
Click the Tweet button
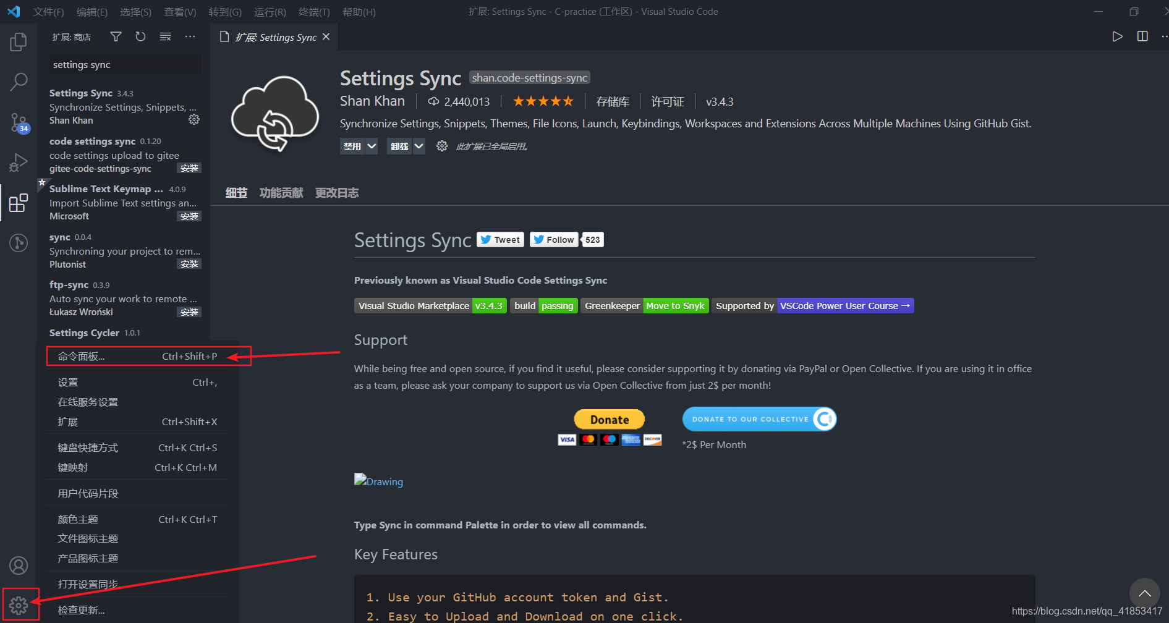[x=501, y=240]
